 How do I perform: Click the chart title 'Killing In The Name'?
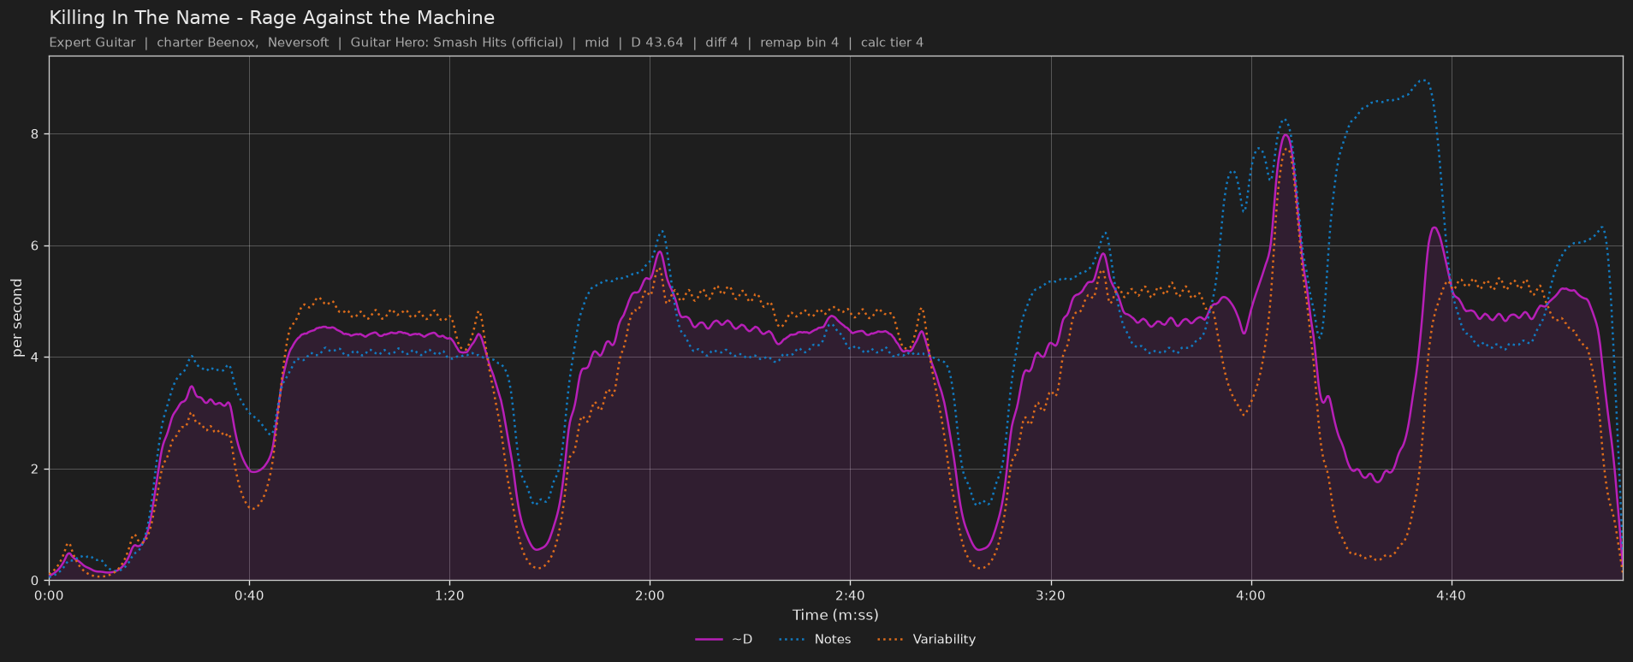[x=271, y=18]
